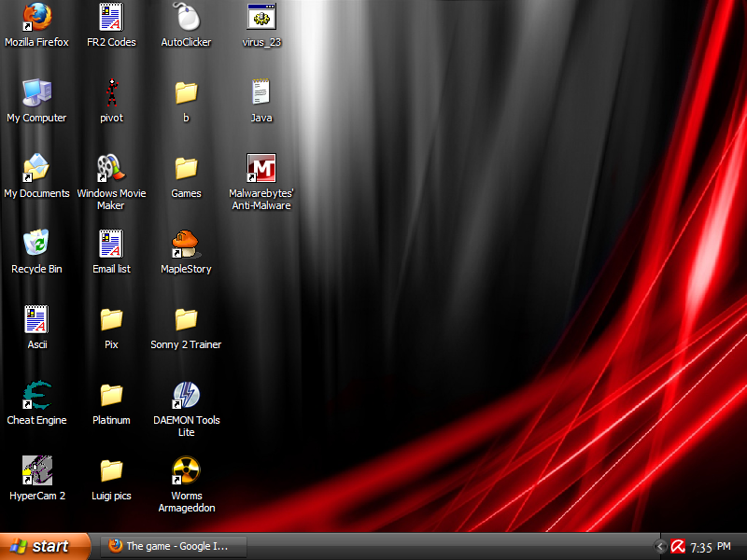This screenshot has height=560, width=747.
Task: Select the MapleStory mushroom icon
Action: click(186, 245)
